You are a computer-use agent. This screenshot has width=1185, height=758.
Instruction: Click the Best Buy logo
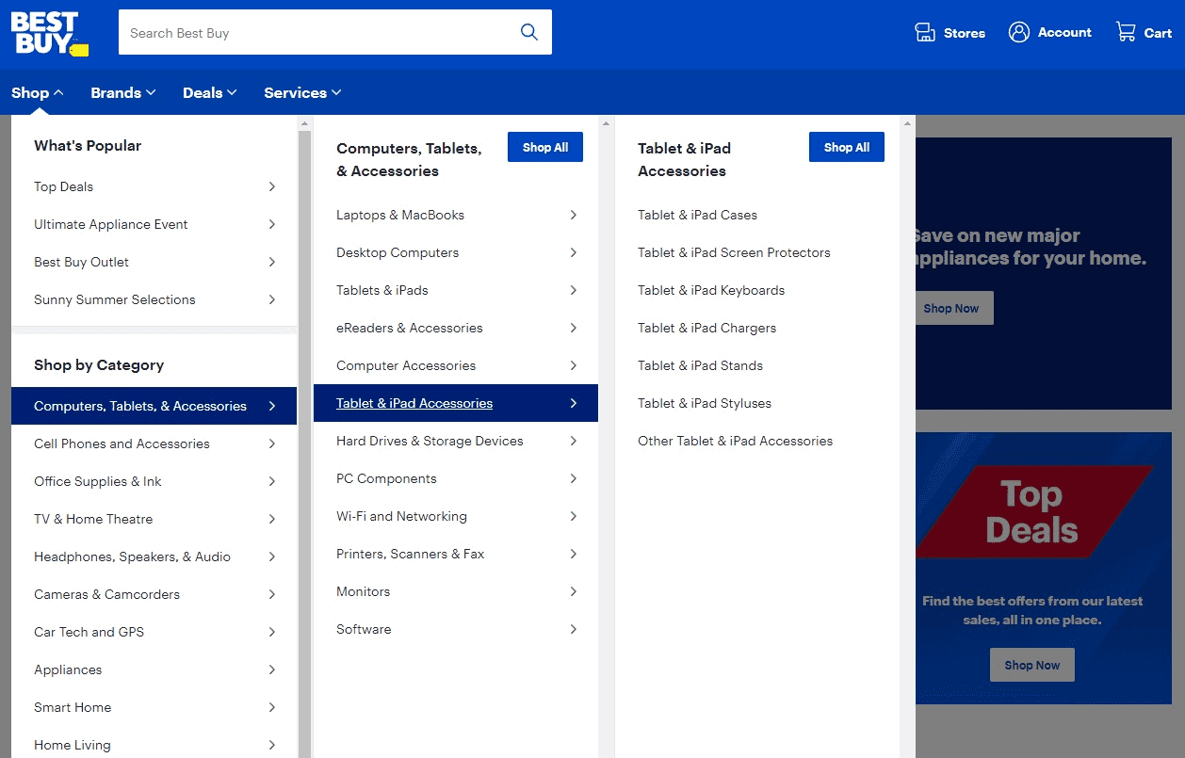(49, 31)
